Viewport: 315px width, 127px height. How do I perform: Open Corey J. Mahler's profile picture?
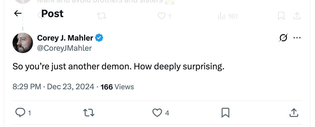point(23,43)
